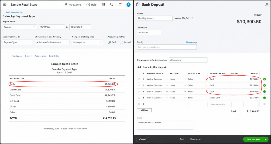Viewport: 271px width, 144px height.
Task: Click the empty Amount field on line 5
Action: tap(251, 104)
